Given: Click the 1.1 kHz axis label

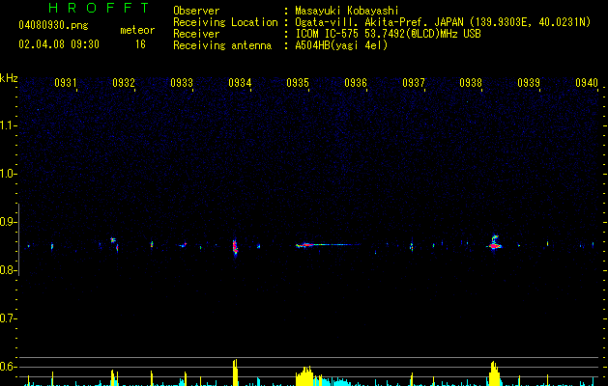Looking at the screenshot, I should pos(8,125).
